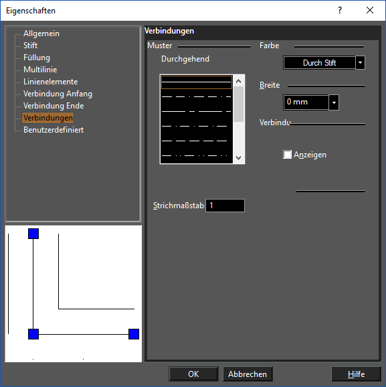The height and width of the screenshot is (387, 386).
Task: Select Verbindung Ende tree item
Action: point(54,106)
